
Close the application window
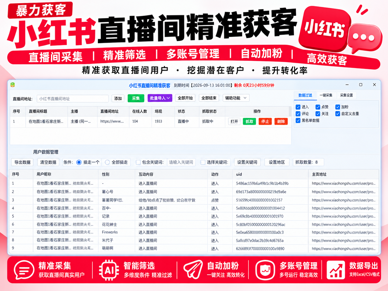click(x=374, y=85)
